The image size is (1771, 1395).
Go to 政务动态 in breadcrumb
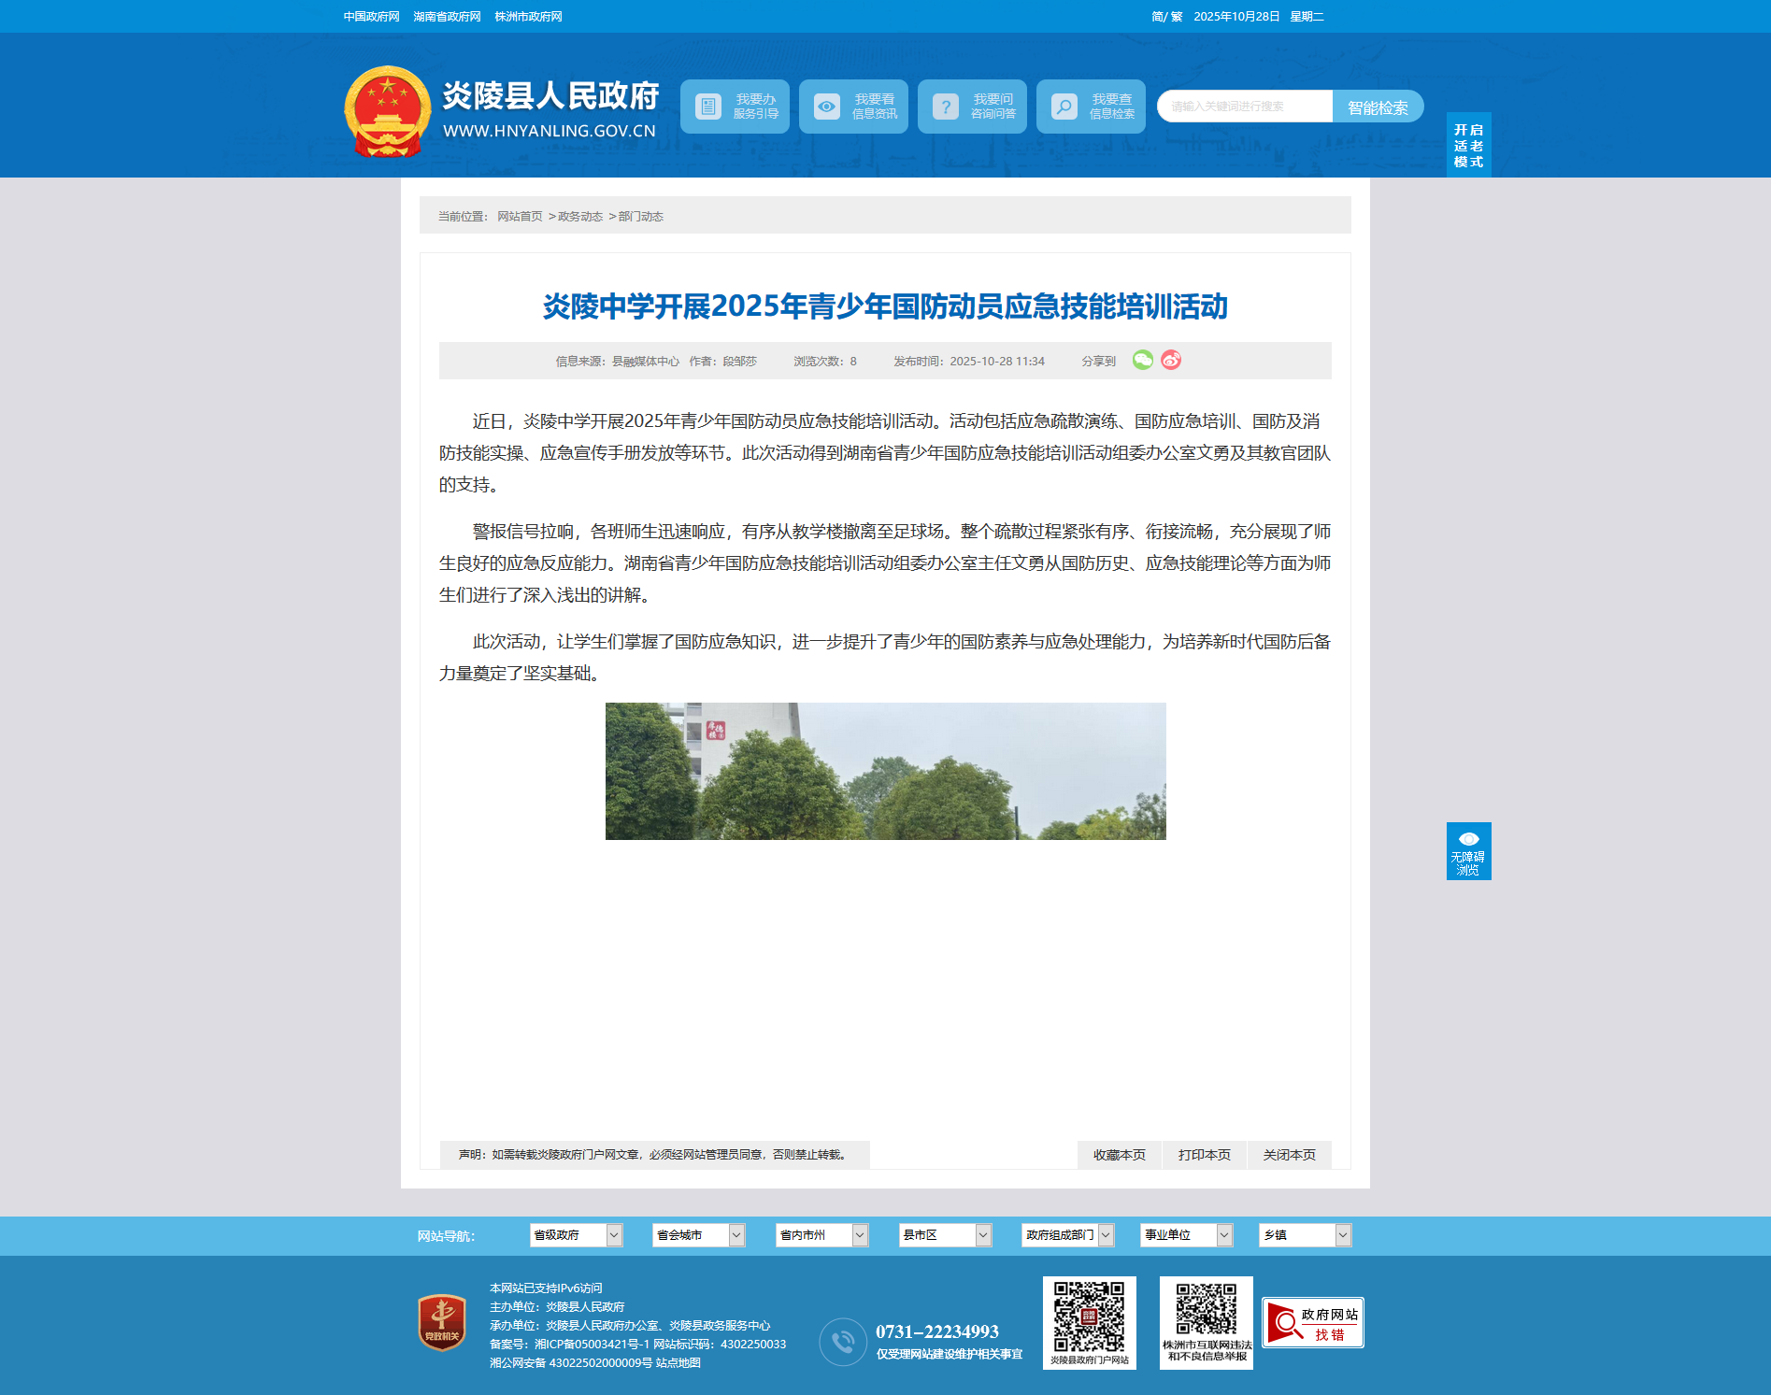pyautogui.click(x=580, y=217)
